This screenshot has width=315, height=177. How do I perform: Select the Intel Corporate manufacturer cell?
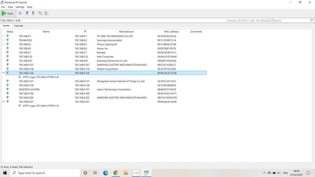tap(105, 57)
